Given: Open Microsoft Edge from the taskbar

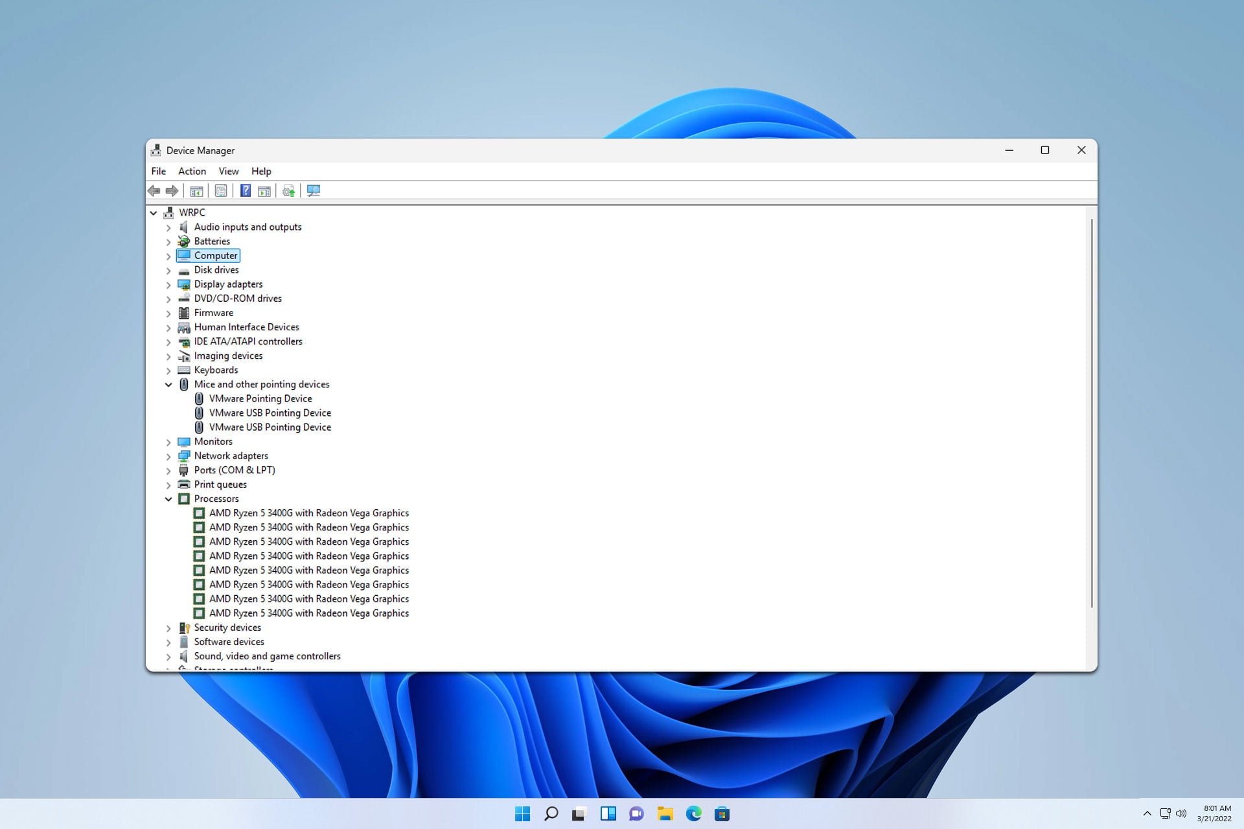Looking at the screenshot, I should pyautogui.click(x=695, y=813).
